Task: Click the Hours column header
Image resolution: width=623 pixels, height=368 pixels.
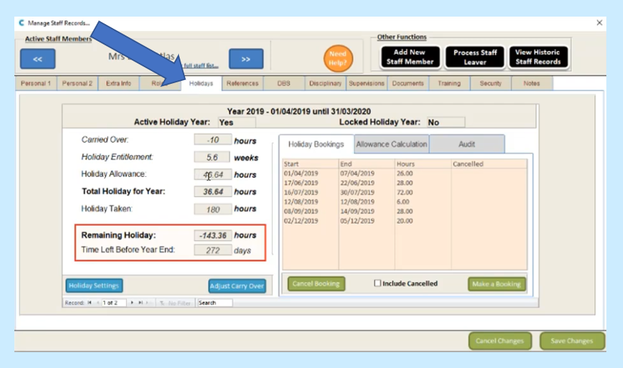Action: pyautogui.click(x=423, y=164)
